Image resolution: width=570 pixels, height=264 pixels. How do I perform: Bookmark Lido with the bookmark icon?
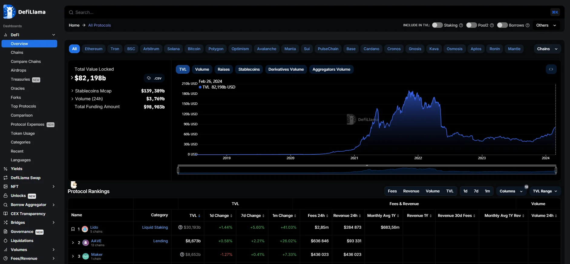pyautogui.click(x=73, y=229)
